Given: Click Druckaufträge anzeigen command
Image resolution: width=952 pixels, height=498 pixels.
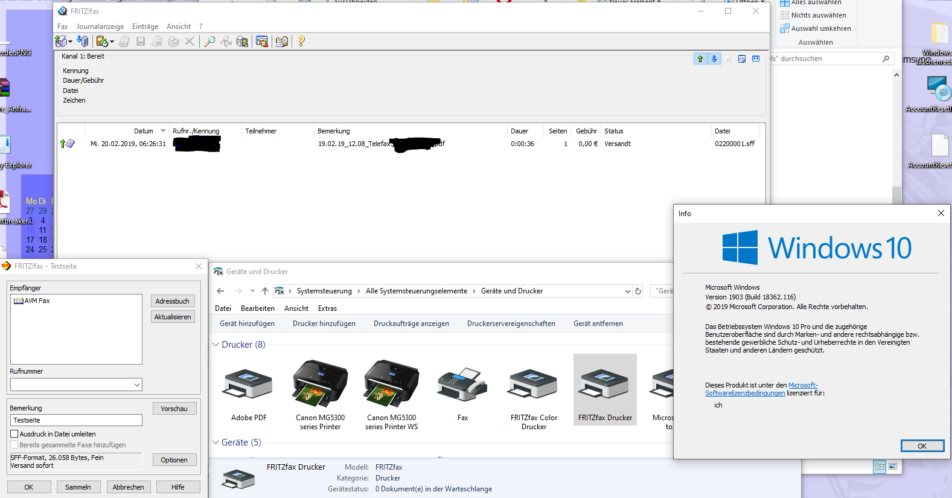Looking at the screenshot, I should click(x=411, y=324).
